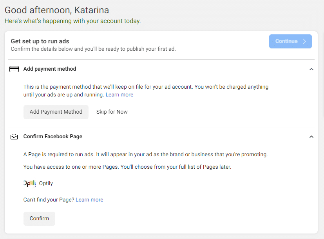The height and width of the screenshot is (239, 324).
Task: Click the green account status subtitle text
Action: tap(72, 21)
